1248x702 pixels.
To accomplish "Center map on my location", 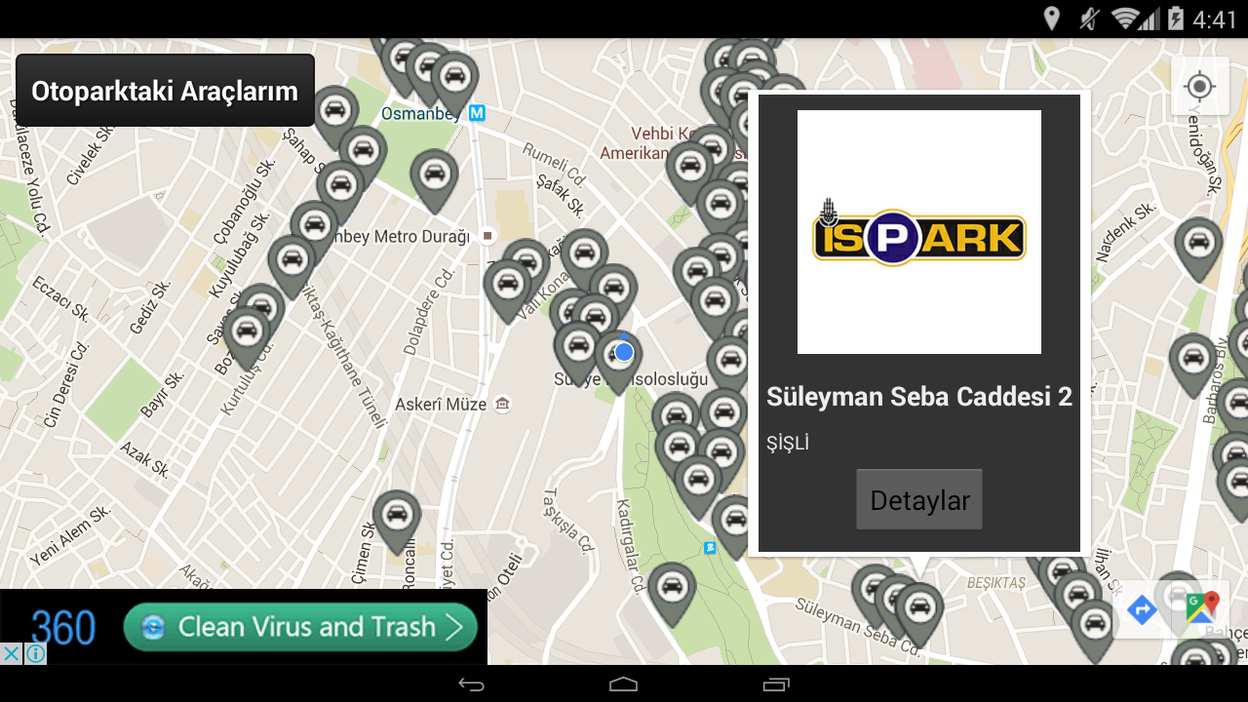I will [1199, 87].
